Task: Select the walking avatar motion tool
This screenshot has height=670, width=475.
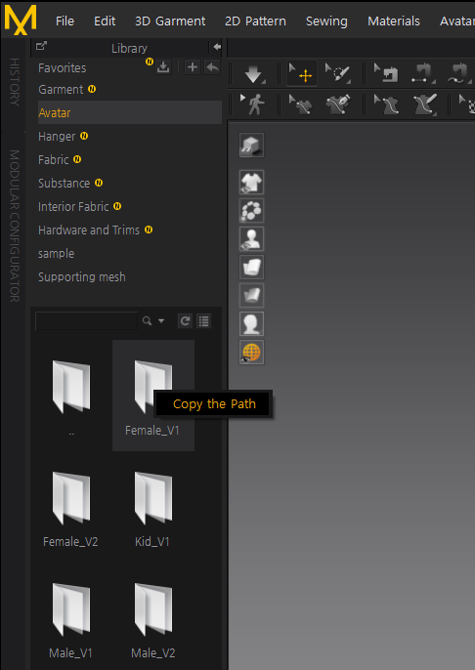Action: pos(253,105)
